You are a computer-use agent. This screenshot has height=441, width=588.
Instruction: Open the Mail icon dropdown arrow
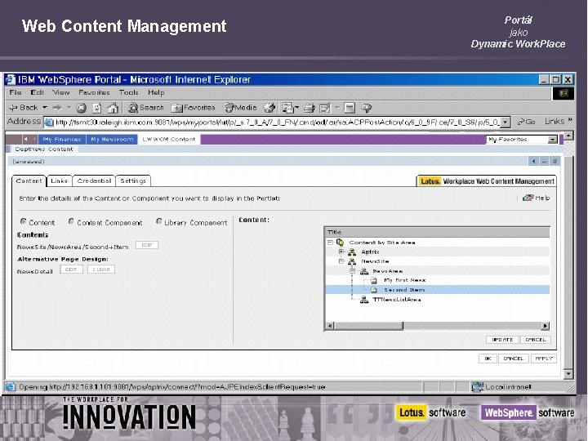[297, 108]
